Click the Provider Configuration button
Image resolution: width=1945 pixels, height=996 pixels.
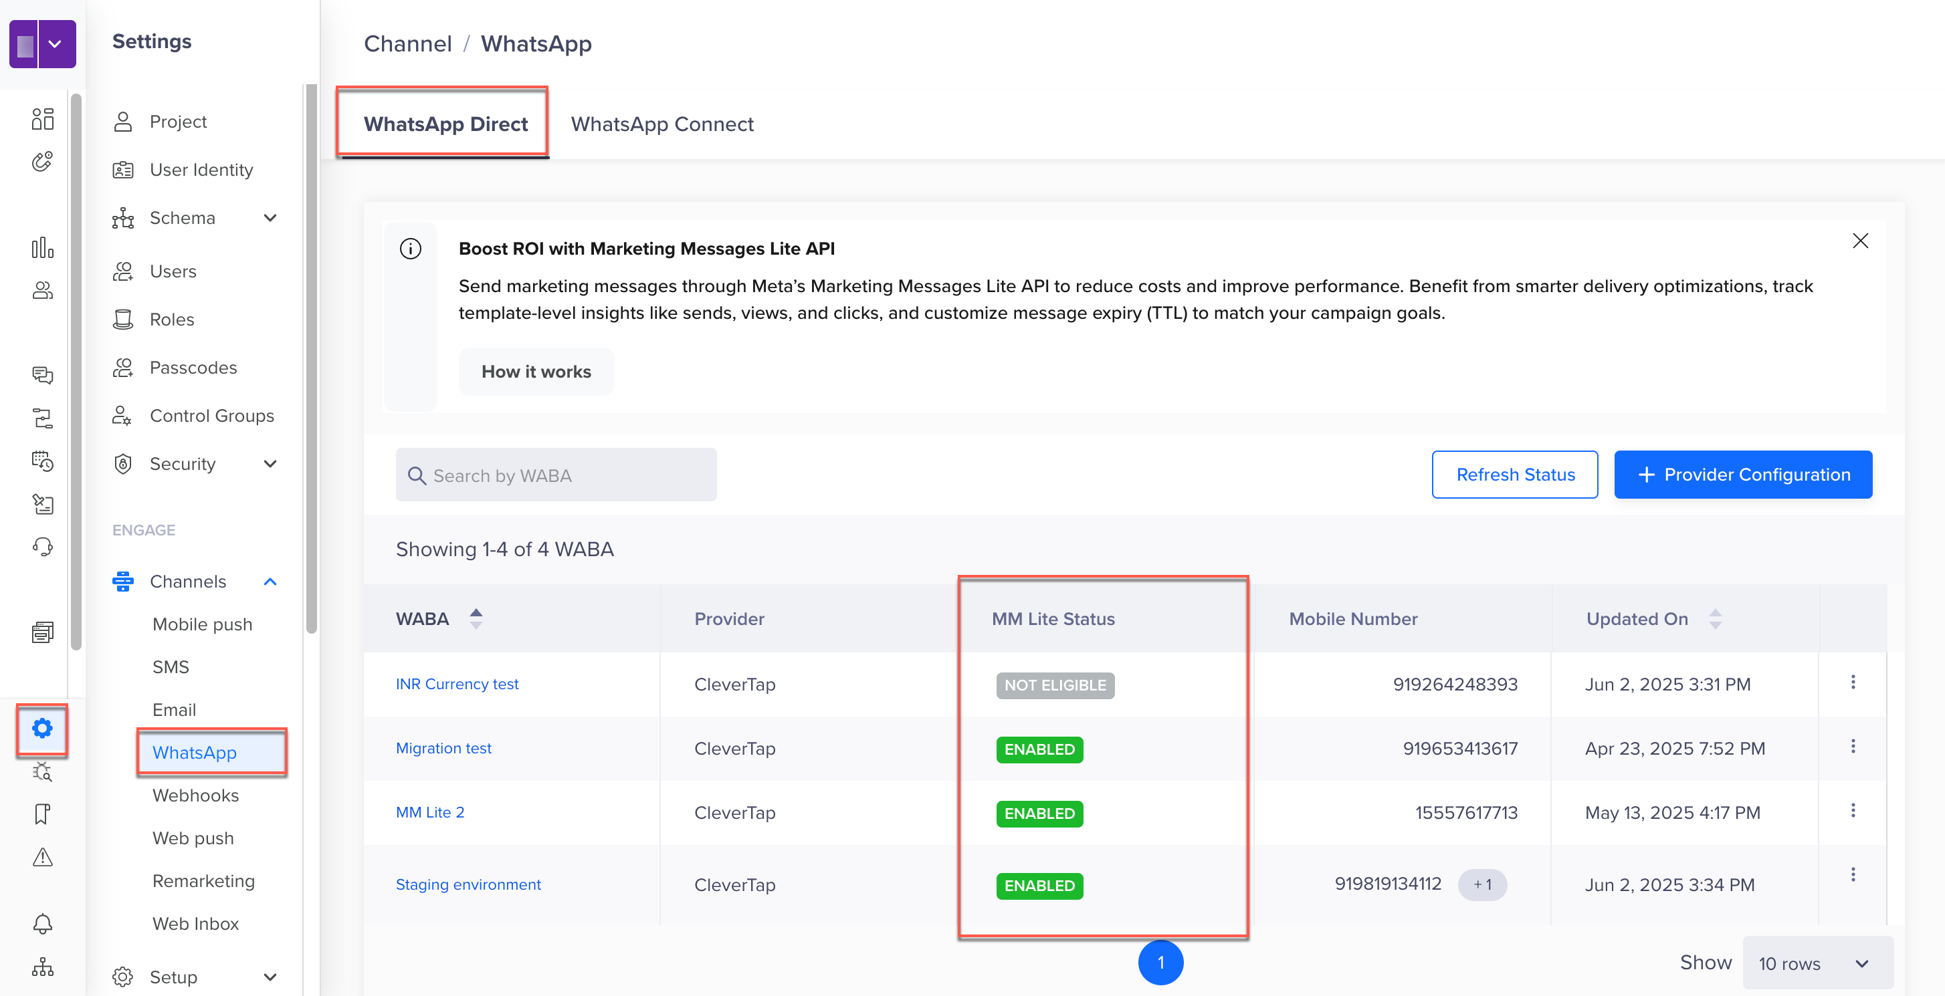click(1742, 475)
